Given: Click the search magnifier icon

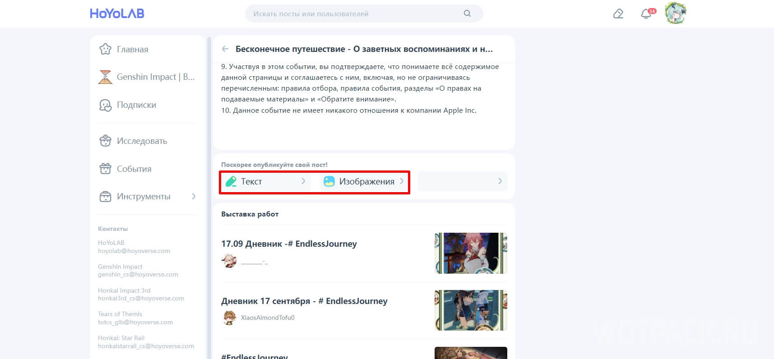Looking at the screenshot, I should (467, 14).
